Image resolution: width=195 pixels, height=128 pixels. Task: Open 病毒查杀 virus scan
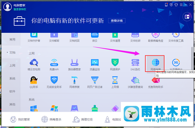(x=51, y=120)
